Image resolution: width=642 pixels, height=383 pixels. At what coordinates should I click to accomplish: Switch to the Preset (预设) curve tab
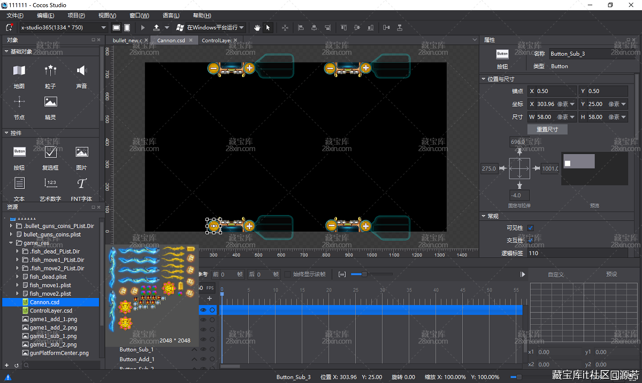tap(611, 274)
